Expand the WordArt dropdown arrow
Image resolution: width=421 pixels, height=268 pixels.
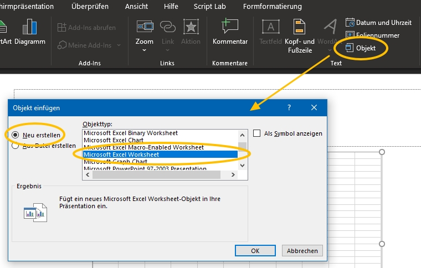point(330,50)
